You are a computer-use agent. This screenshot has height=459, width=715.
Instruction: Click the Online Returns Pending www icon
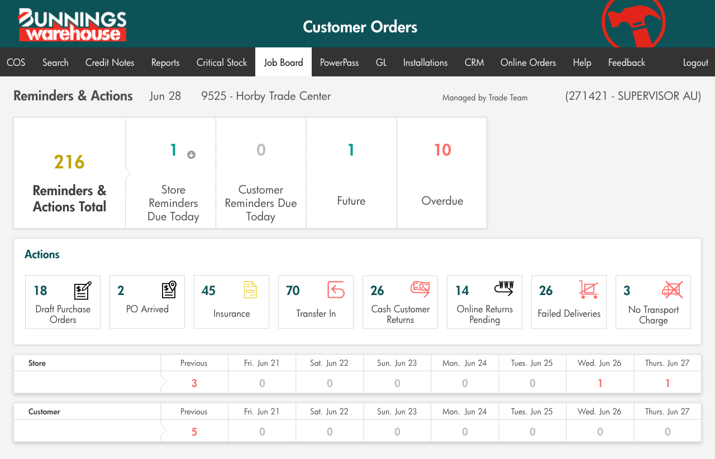[x=504, y=288]
